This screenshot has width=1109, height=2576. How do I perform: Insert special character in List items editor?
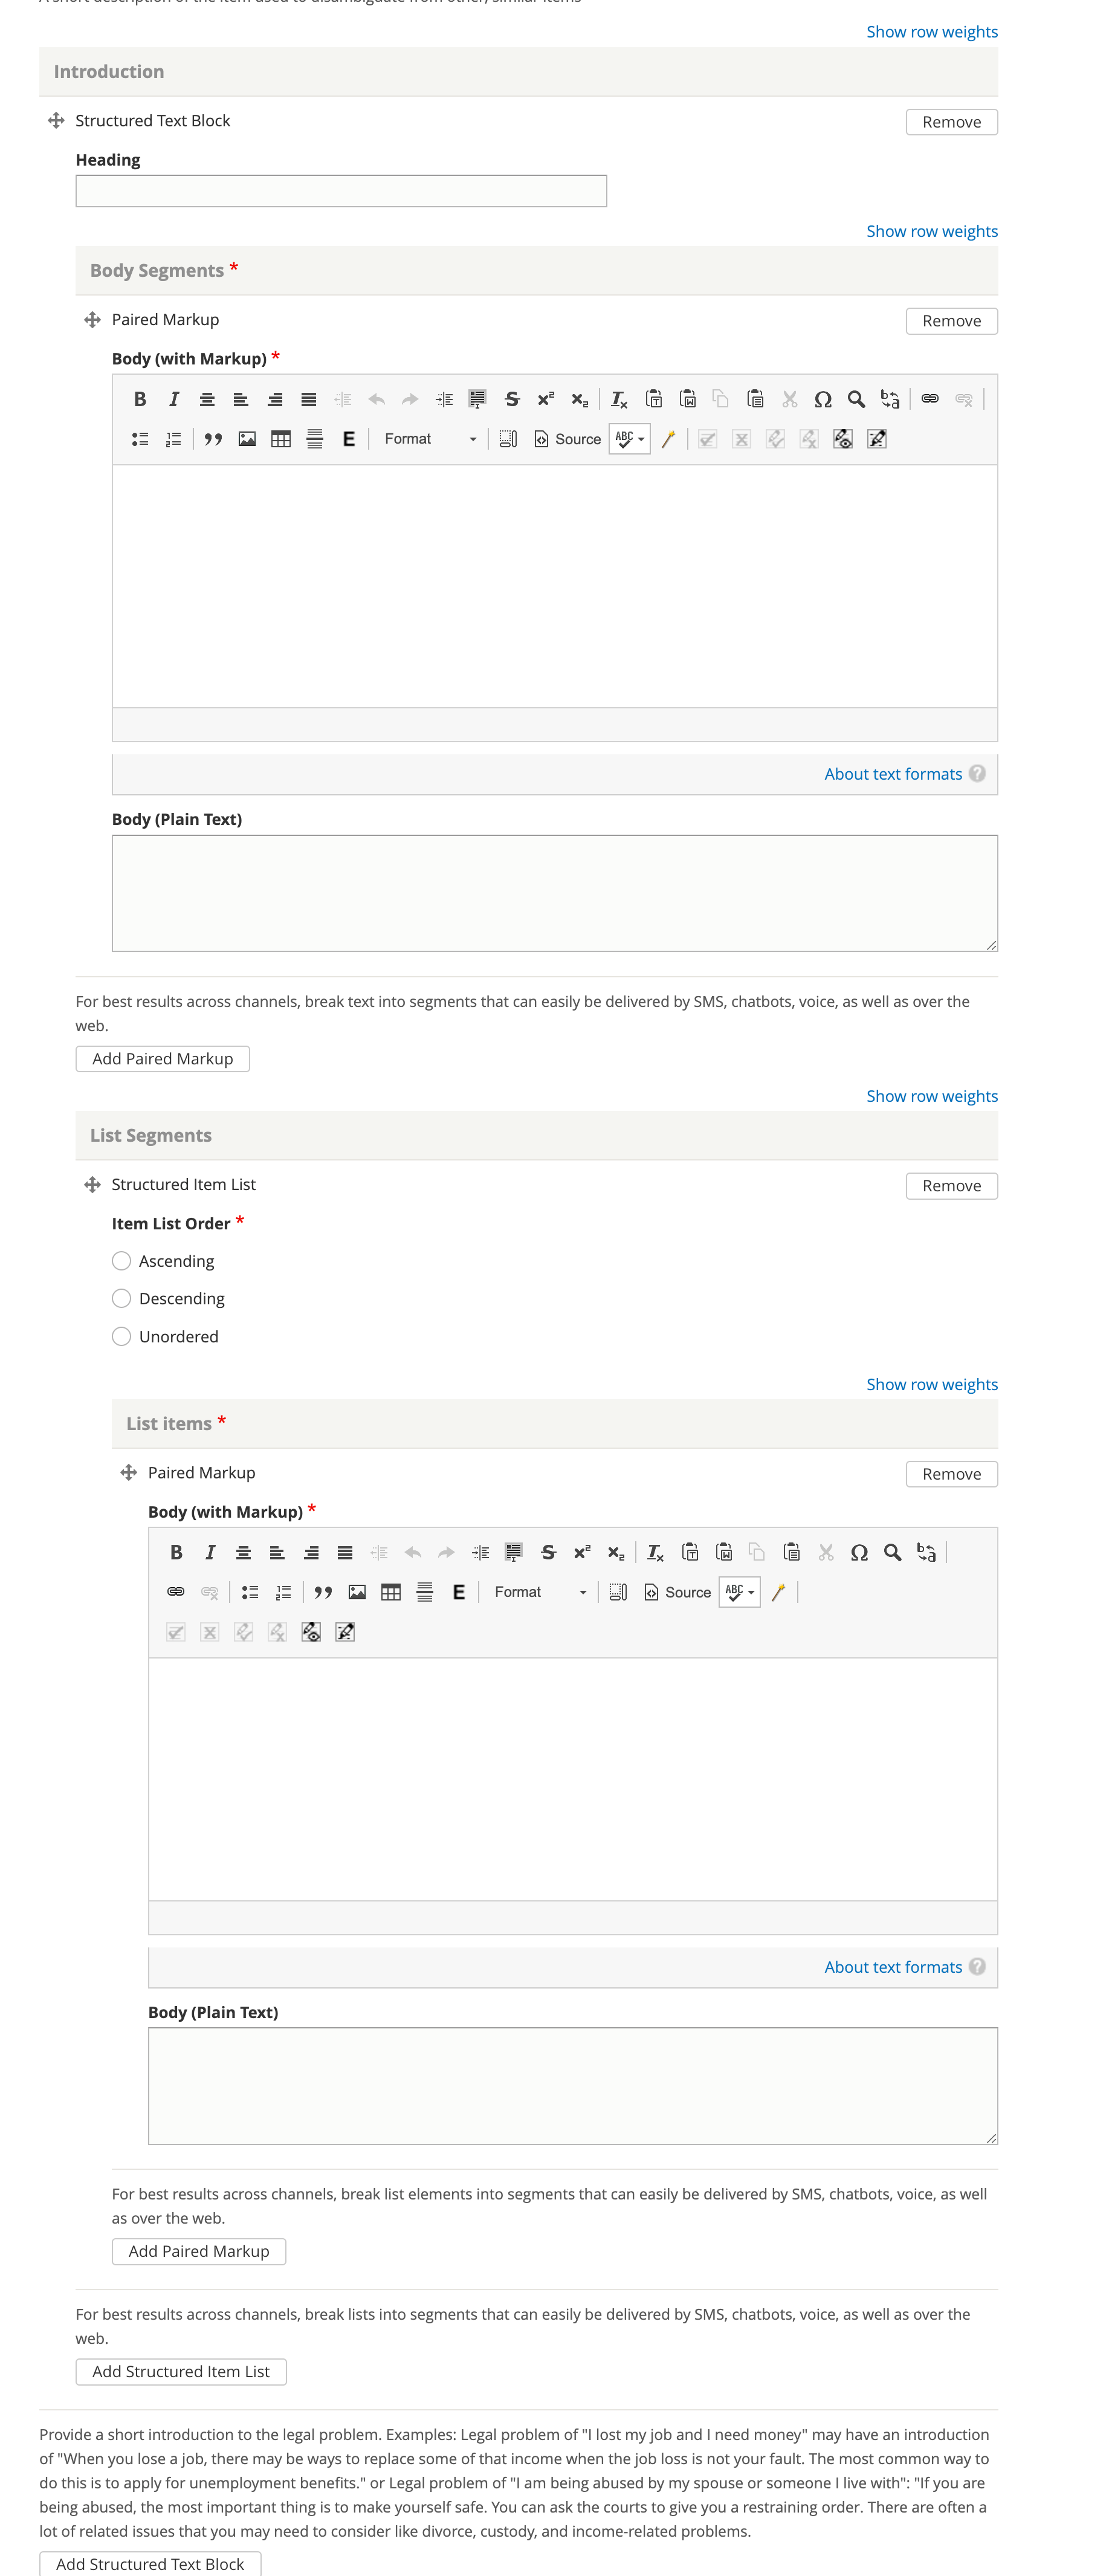coord(859,1552)
